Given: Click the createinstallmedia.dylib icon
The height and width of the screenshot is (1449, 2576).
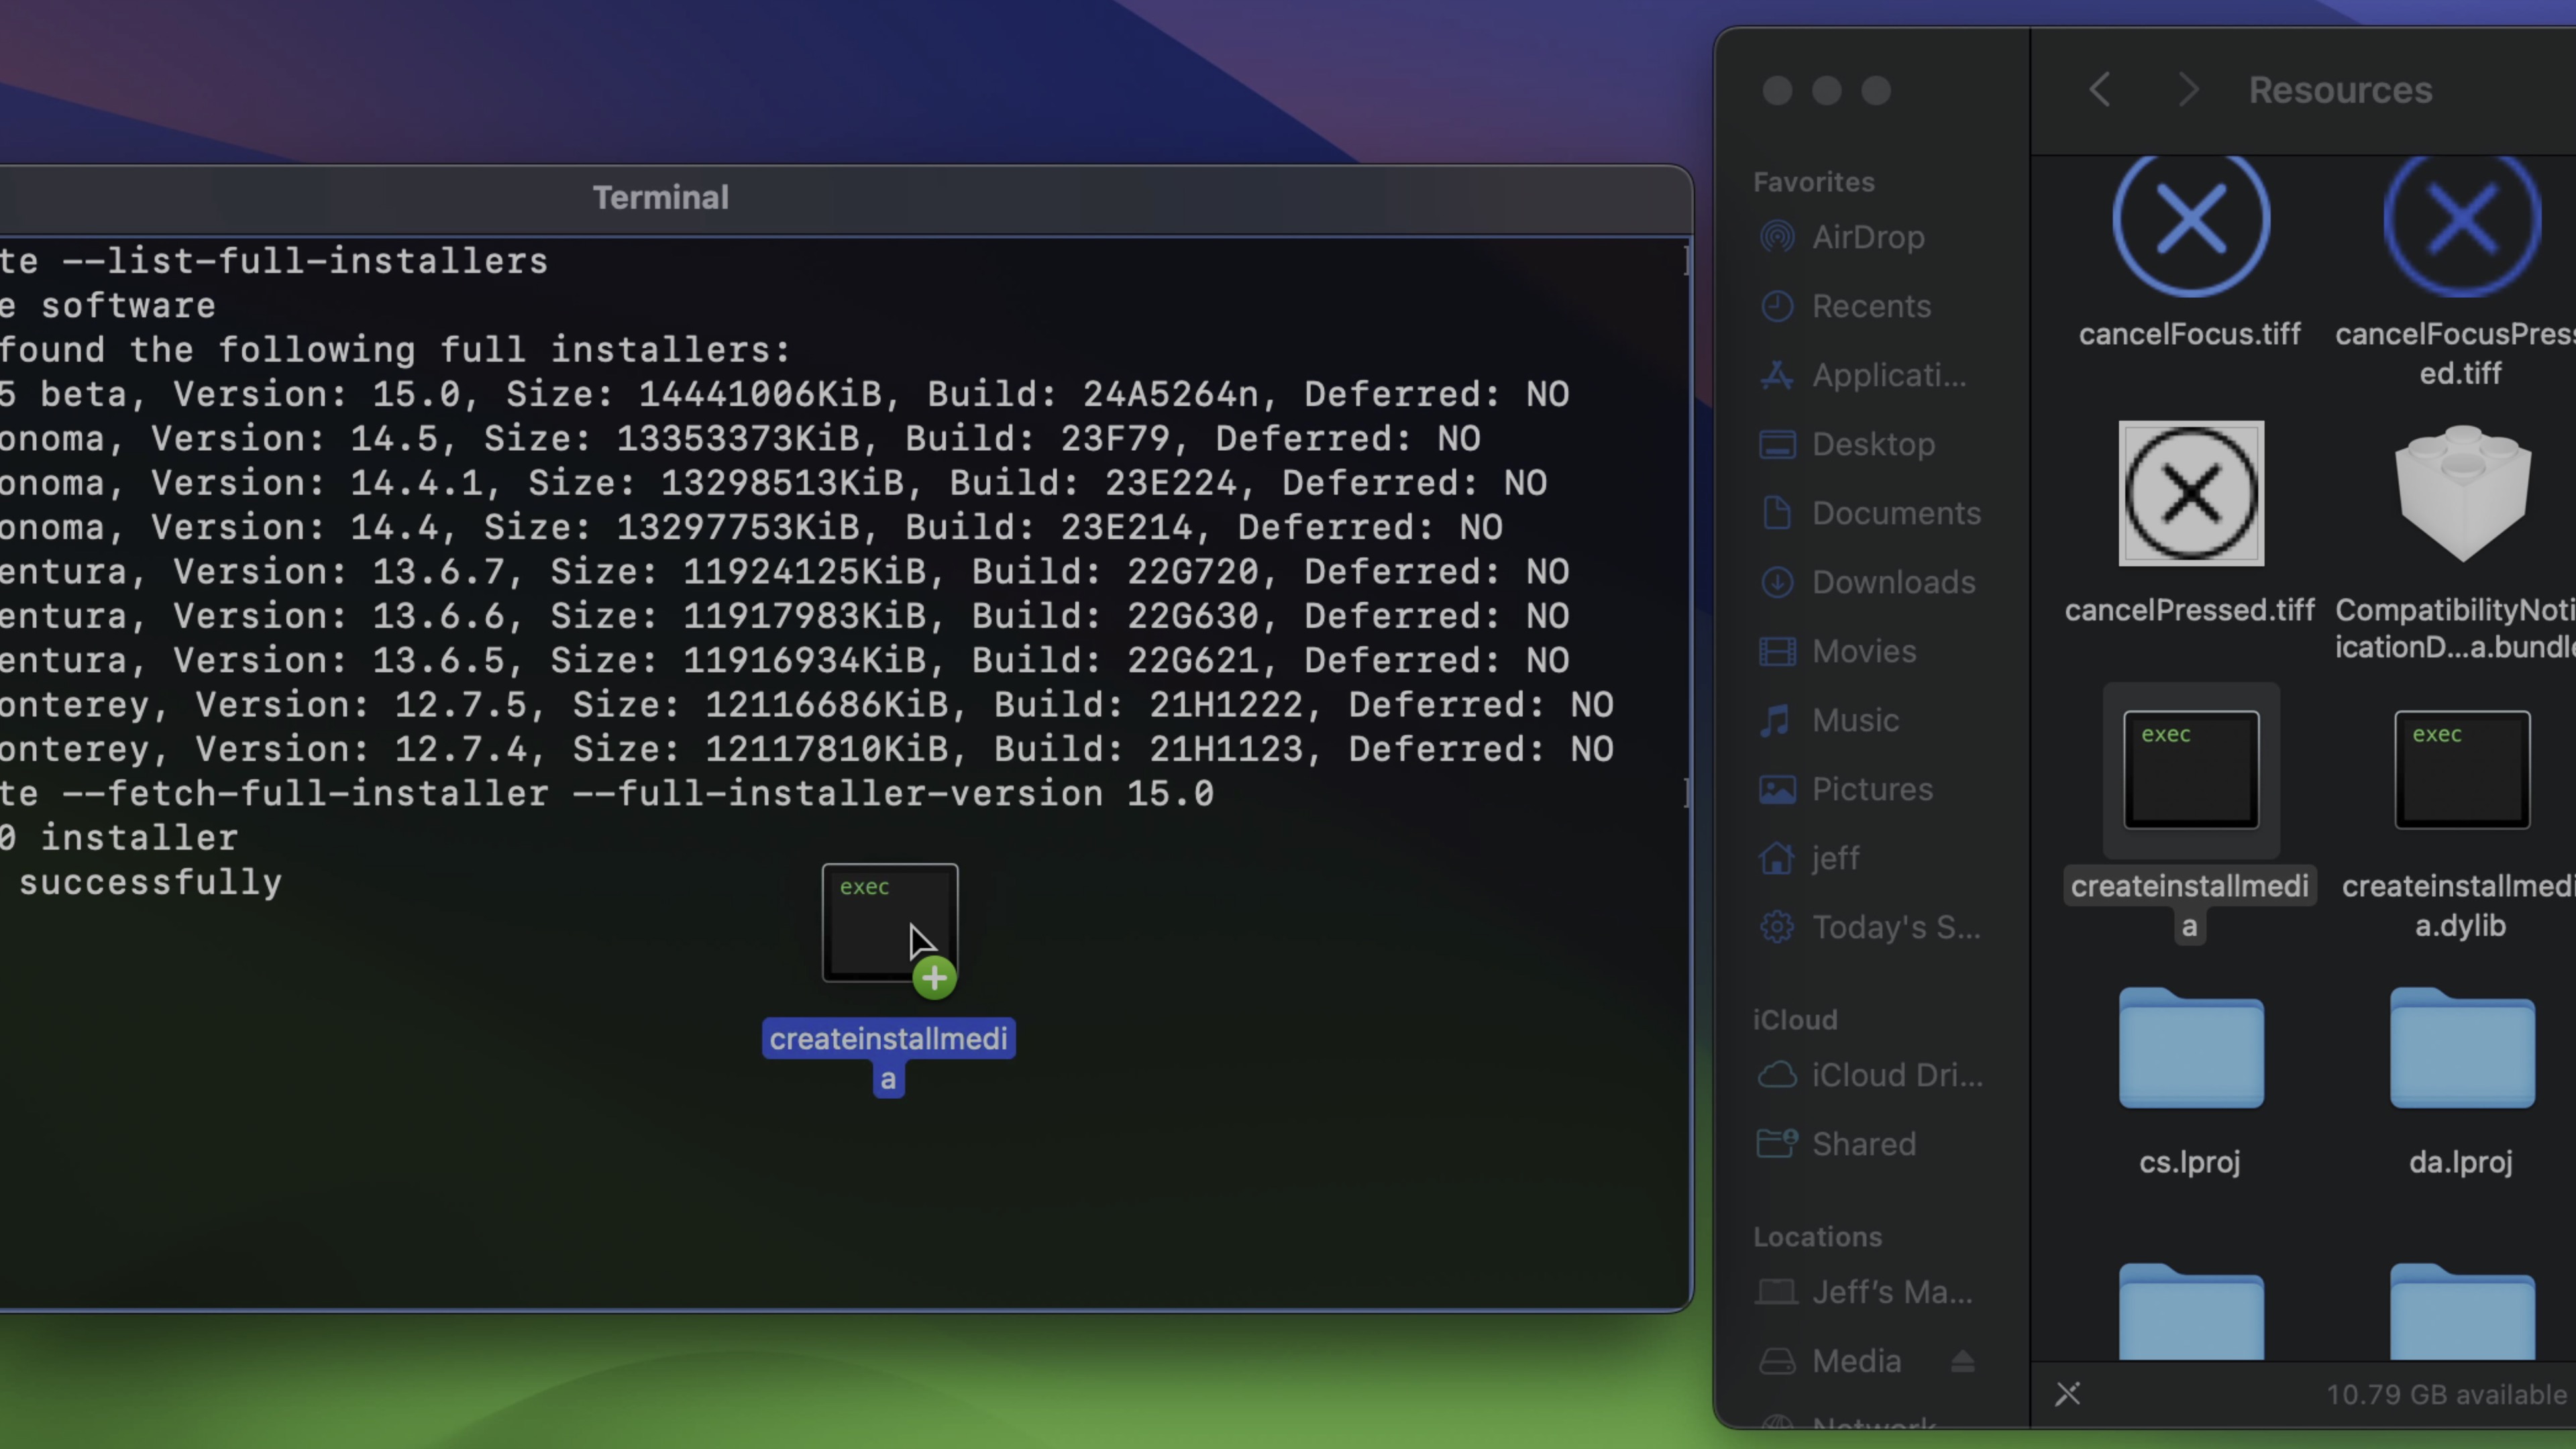Looking at the screenshot, I should point(2461,768).
